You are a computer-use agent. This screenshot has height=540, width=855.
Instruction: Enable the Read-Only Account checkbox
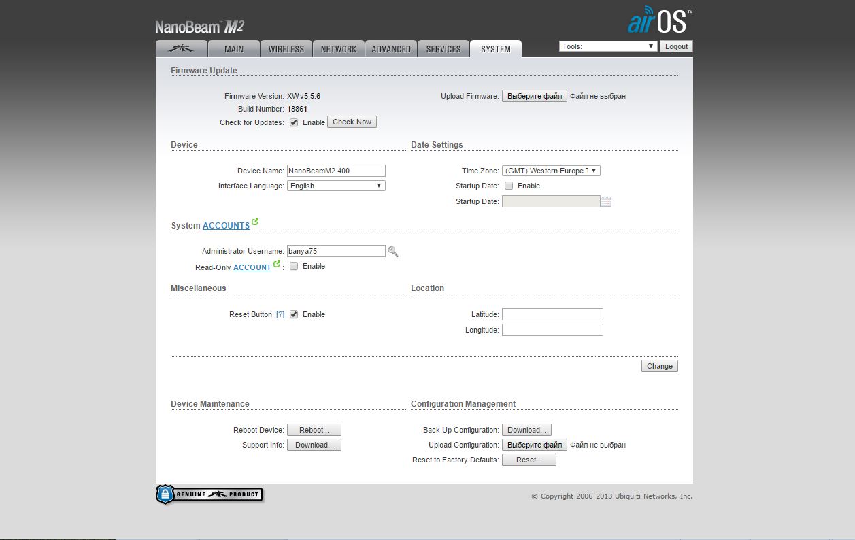pyautogui.click(x=294, y=267)
